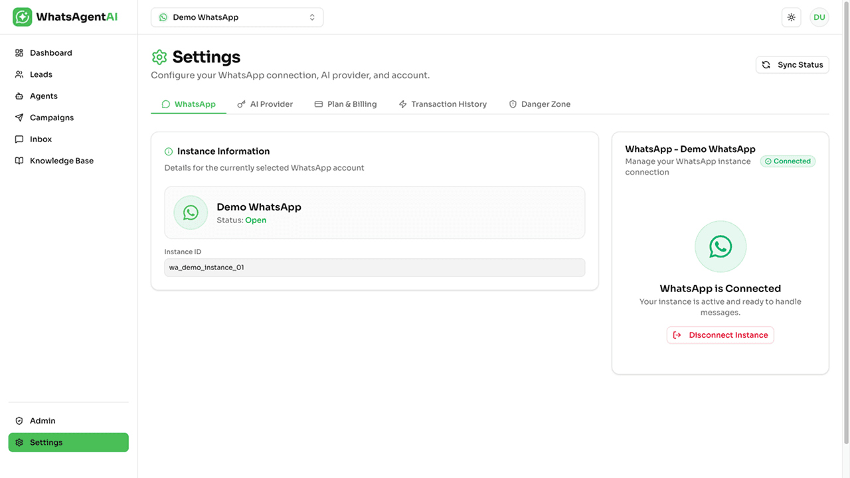Toggle light/dark theme sun icon
The image size is (850, 478).
(x=792, y=17)
